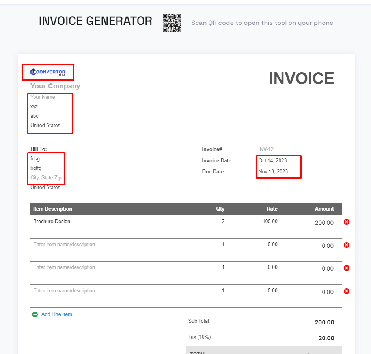Edit the fdsg name under Bill To

click(35, 158)
